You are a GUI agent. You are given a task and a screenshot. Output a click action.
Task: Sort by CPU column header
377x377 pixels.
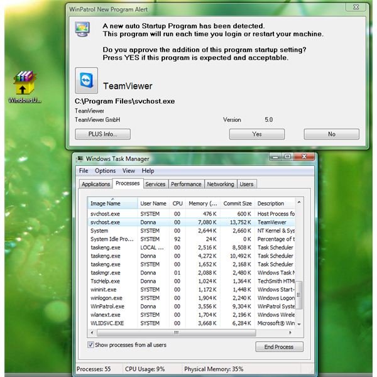177,204
